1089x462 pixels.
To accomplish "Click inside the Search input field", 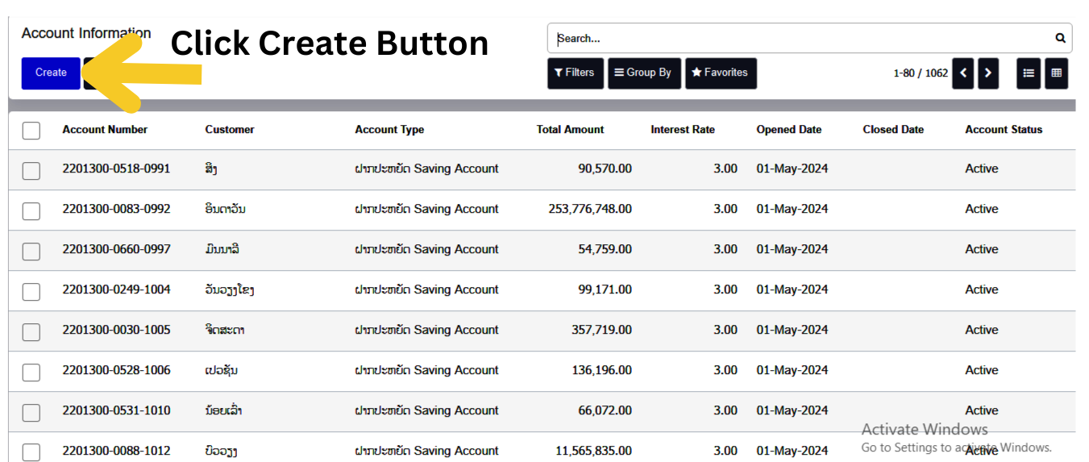I will pyautogui.click(x=798, y=38).
